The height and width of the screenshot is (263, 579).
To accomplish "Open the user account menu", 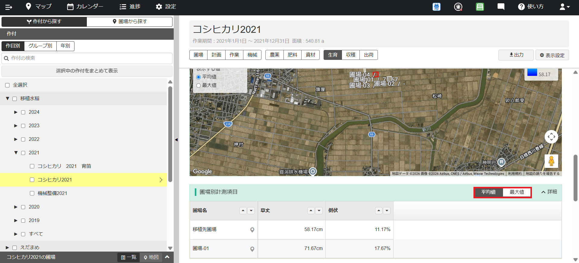I will click(x=565, y=7).
